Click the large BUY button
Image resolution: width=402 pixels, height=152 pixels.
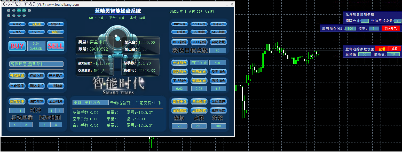[x=17, y=46]
